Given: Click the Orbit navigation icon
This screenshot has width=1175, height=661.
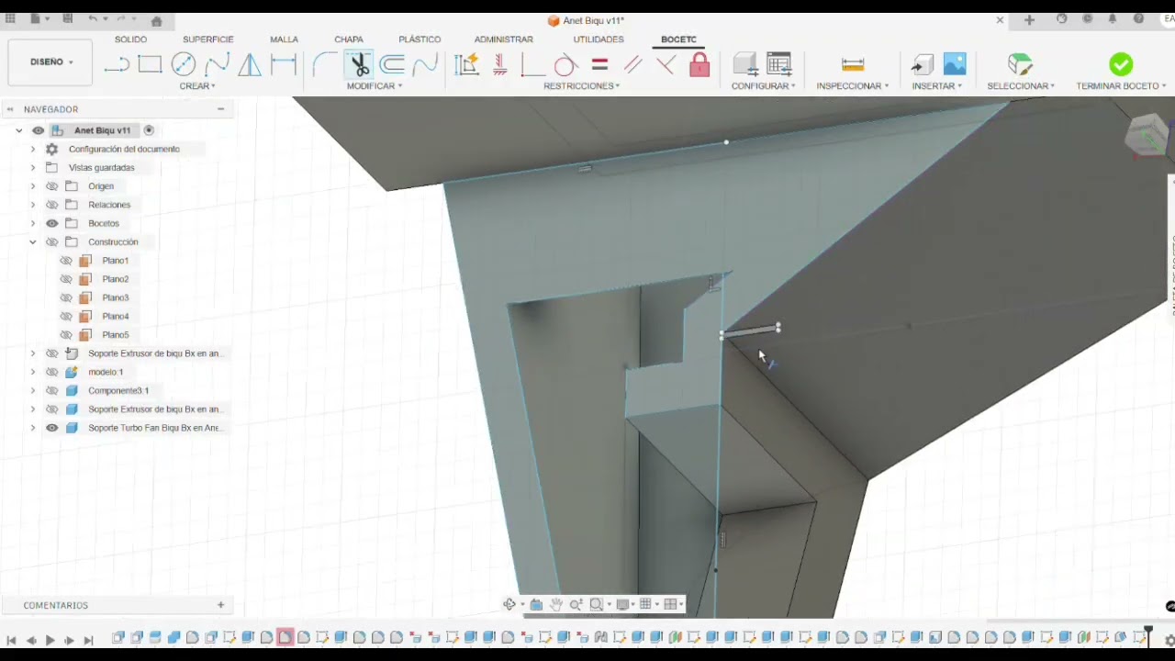Looking at the screenshot, I should tap(509, 604).
